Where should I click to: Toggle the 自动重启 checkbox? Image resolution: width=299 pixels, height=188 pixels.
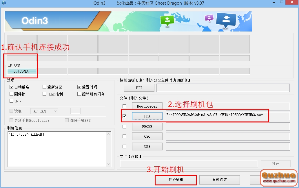coord(11,87)
